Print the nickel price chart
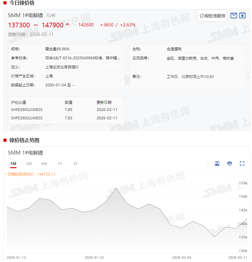252x262 pixels. click(x=230, y=163)
